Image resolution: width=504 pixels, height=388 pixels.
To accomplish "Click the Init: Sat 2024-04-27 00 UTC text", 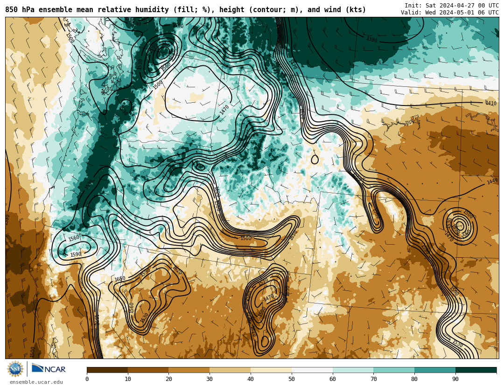I will 452,6.
